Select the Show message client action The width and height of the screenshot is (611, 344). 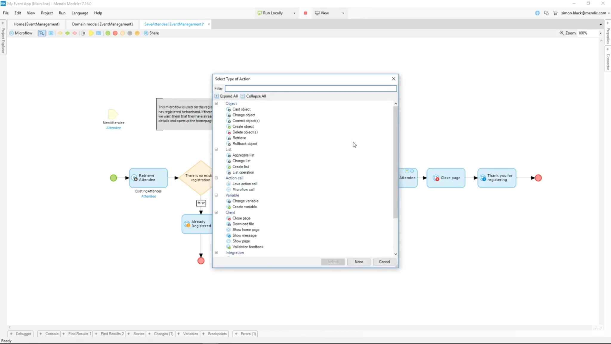click(245, 235)
